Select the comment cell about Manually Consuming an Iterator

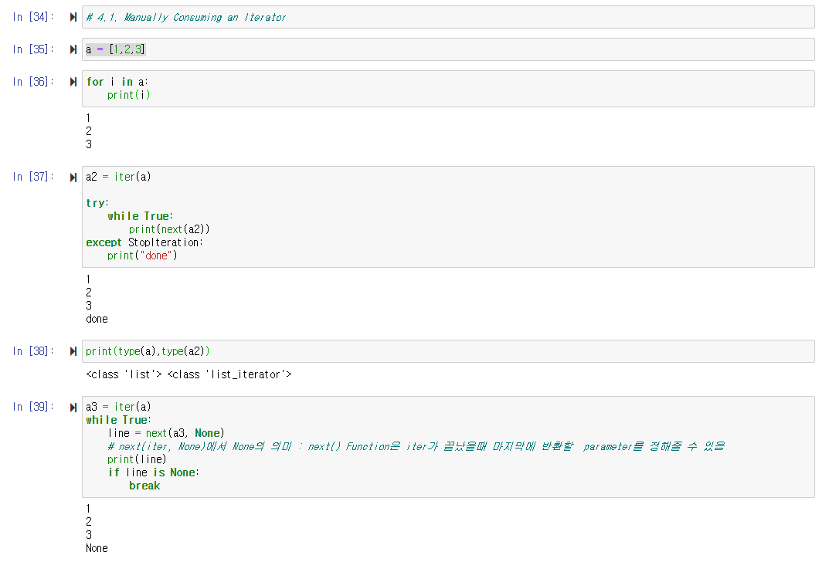309,16
